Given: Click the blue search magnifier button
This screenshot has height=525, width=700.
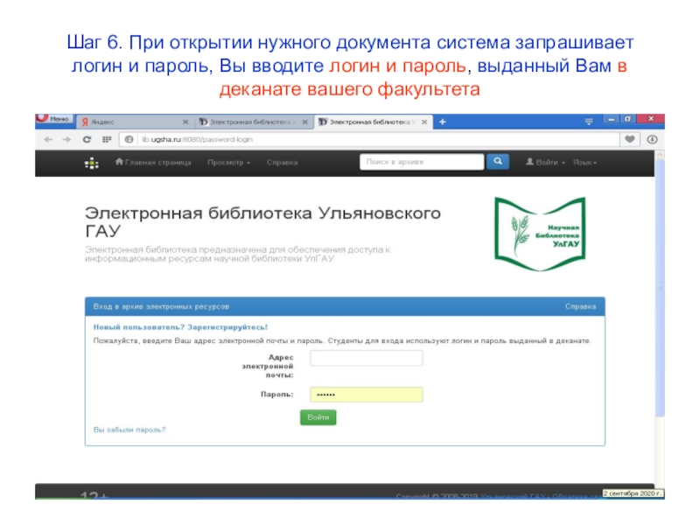Looking at the screenshot, I should (x=498, y=162).
